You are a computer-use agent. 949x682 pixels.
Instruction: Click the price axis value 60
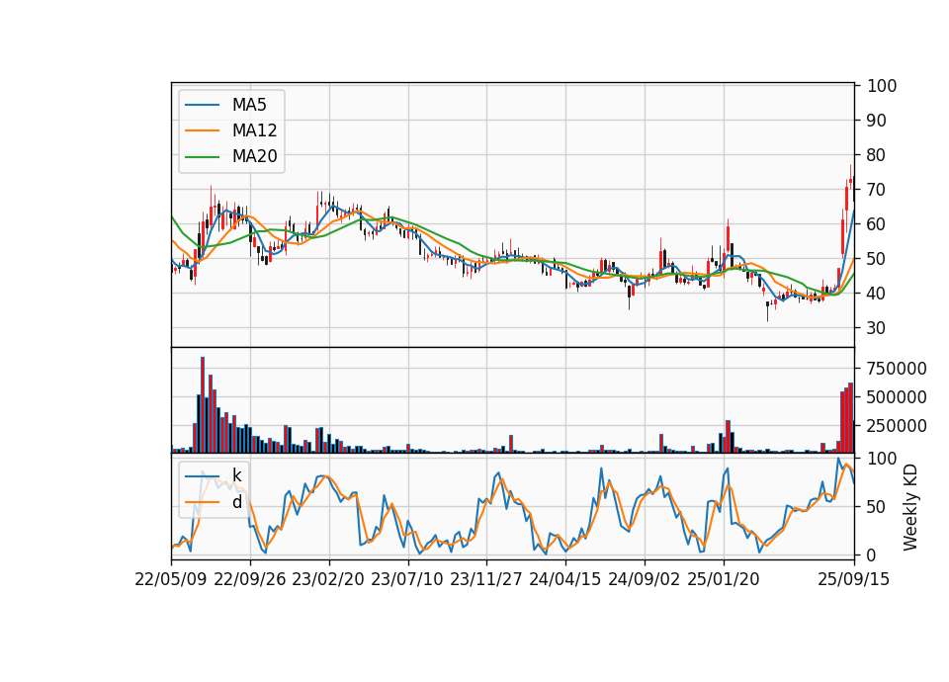coord(877,224)
